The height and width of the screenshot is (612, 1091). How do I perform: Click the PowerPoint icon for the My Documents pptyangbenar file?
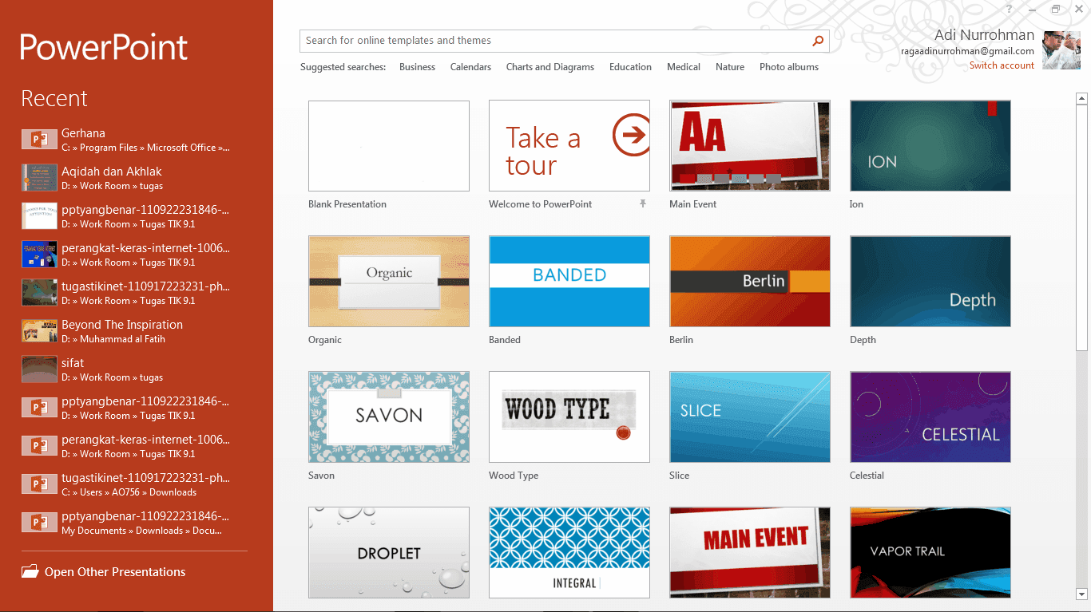tap(39, 523)
